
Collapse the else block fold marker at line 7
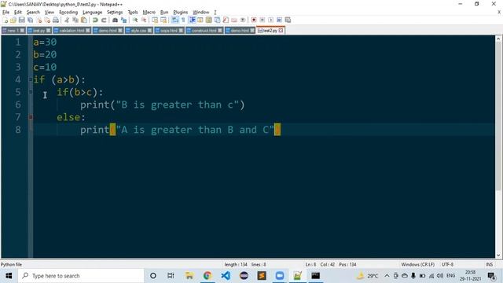[x=31, y=117]
